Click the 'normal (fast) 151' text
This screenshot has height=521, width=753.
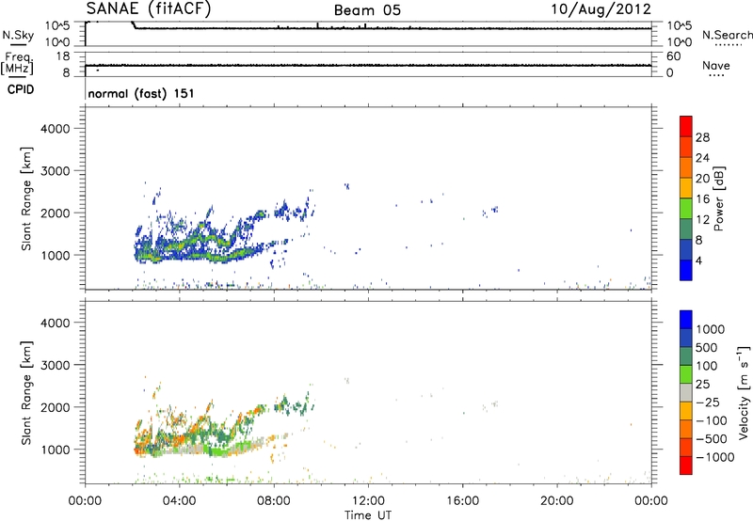pyautogui.click(x=141, y=93)
